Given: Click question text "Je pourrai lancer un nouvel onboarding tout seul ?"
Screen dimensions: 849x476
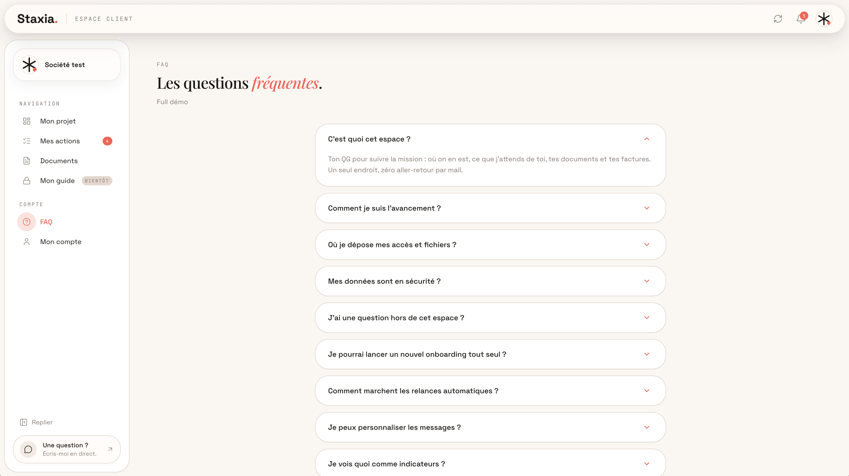Looking at the screenshot, I should click(417, 354).
